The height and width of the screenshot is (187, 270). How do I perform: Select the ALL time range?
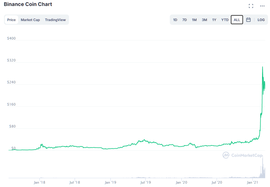point(237,20)
